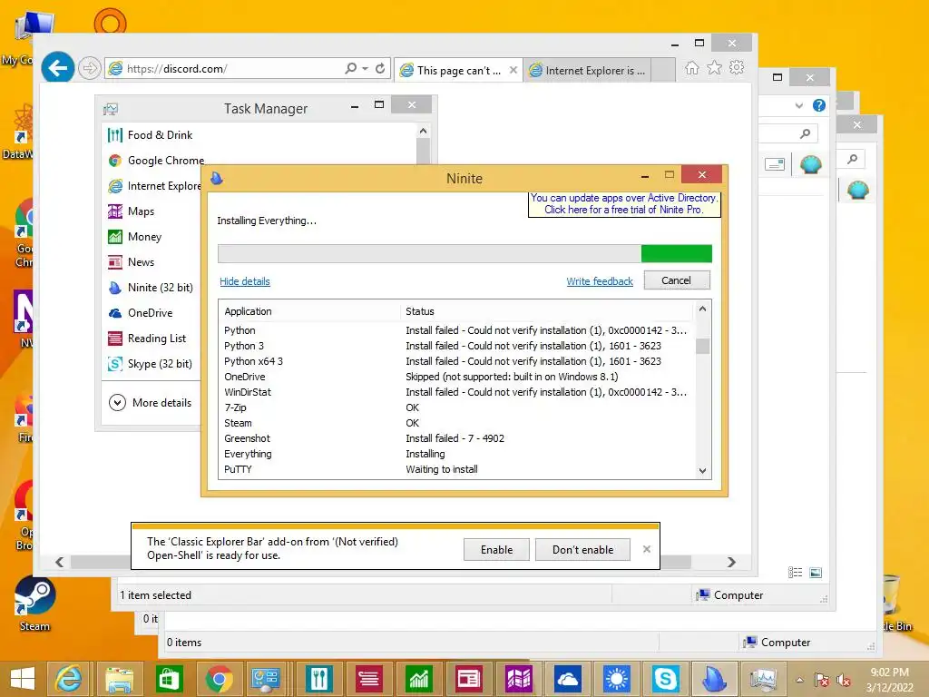The image size is (929, 697).
Task: Open the Task Manager taskbar icon
Action: click(x=763, y=679)
